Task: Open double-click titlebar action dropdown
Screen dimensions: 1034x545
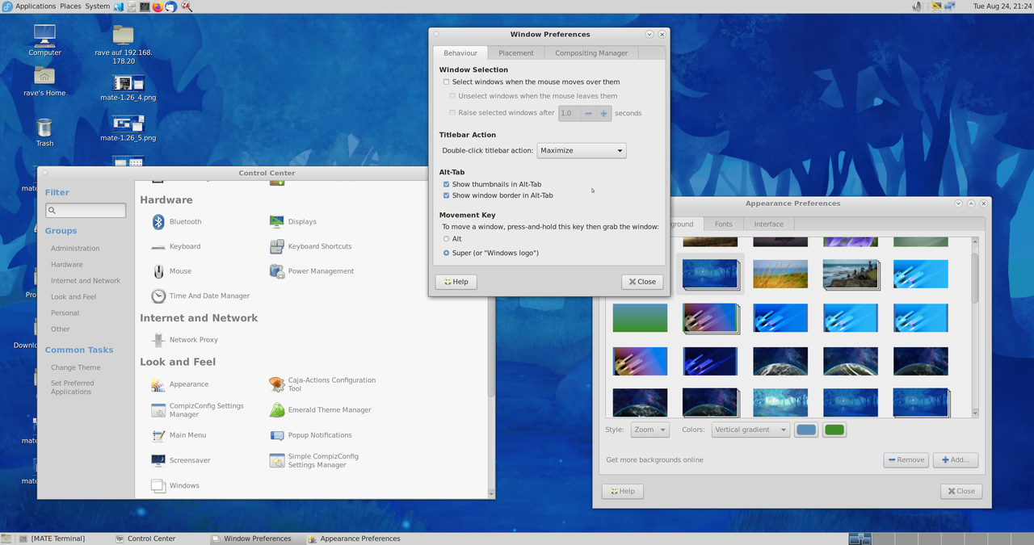Action: (x=582, y=151)
